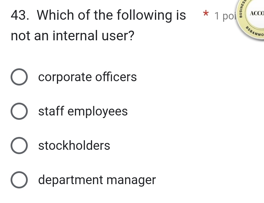This screenshot has width=264, height=203.
Task: Click the 'not an internal user?' line
Action: [73, 36]
